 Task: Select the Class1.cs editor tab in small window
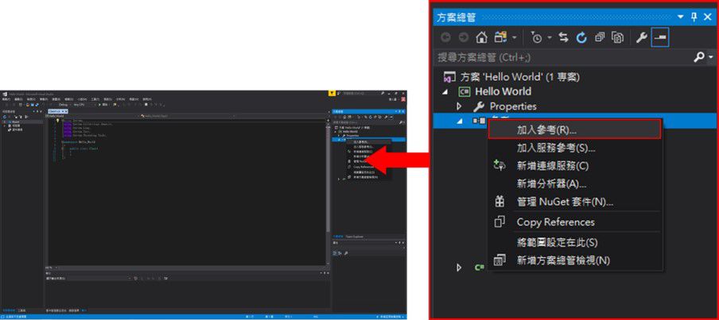click(x=57, y=111)
